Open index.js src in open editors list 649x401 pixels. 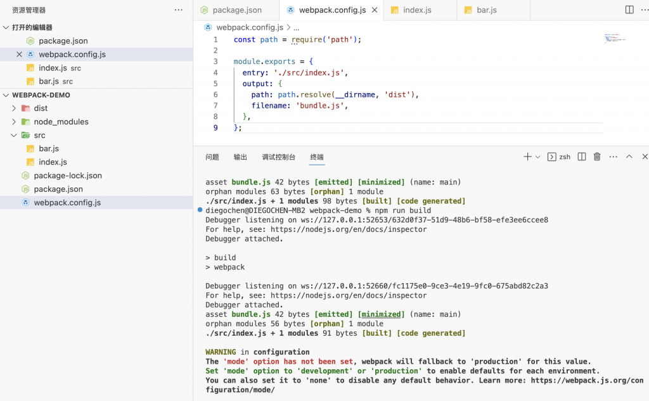tap(96, 68)
